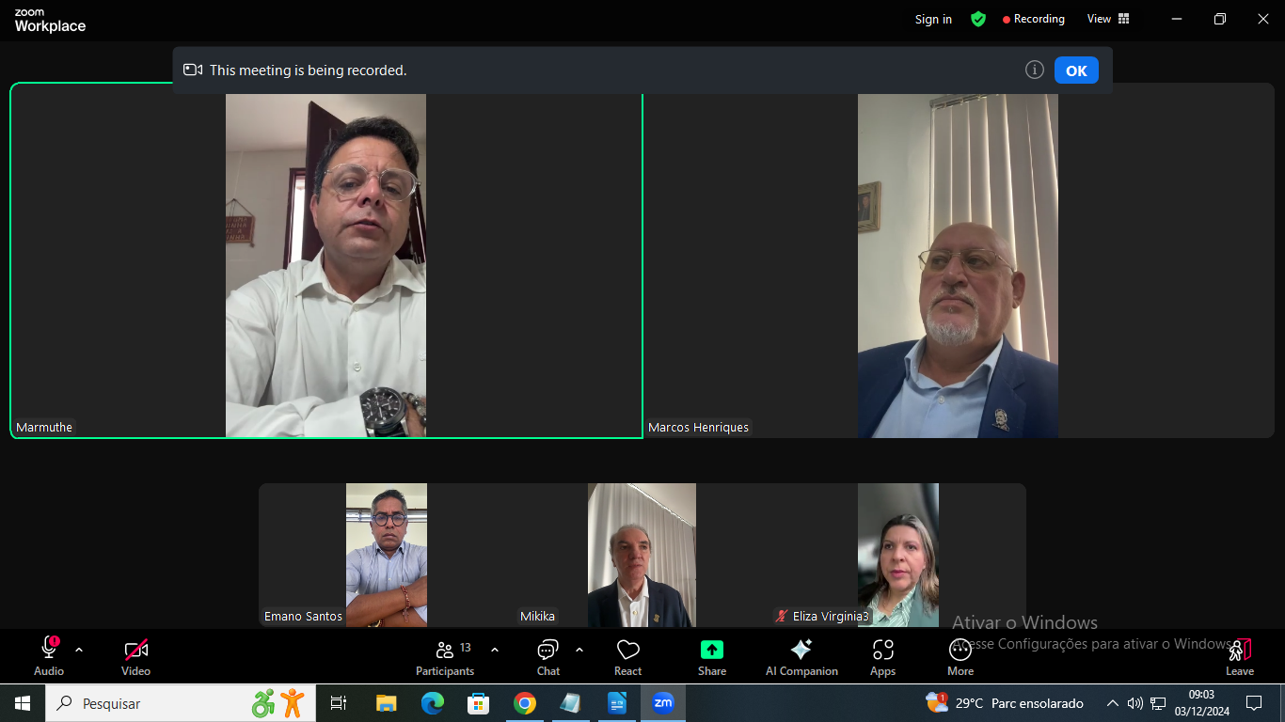This screenshot has height=722, width=1285.
Task: Click the Emano Santos name label
Action: point(303,616)
